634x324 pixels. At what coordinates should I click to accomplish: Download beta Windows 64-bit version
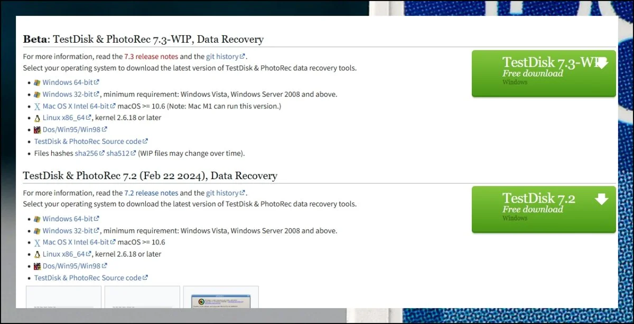[68, 82]
